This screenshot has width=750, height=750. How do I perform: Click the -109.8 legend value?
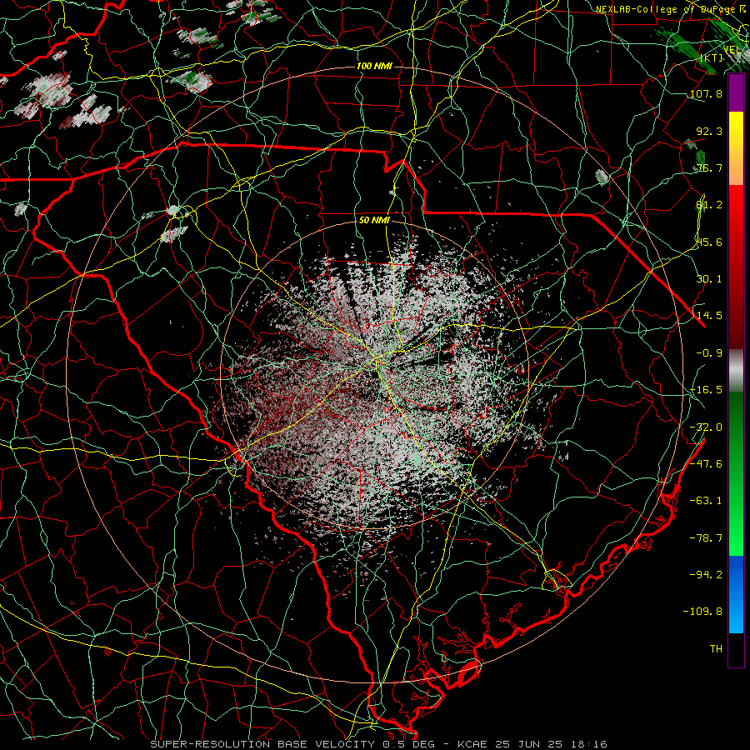pyautogui.click(x=702, y=612)
